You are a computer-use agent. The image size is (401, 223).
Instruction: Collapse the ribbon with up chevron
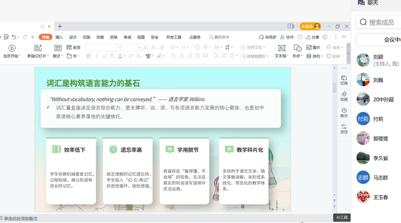pyautogui.click(x=344, y=37)
